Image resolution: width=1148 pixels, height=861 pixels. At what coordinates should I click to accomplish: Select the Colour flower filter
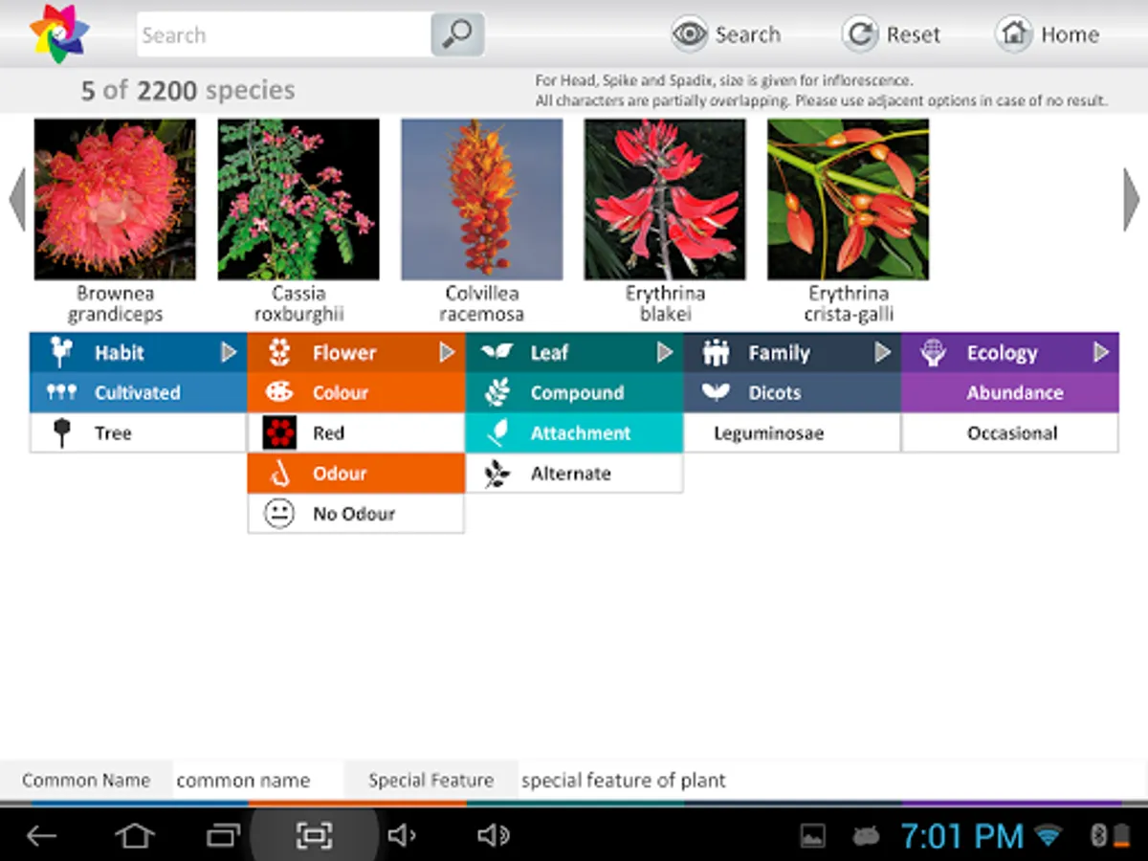point(356,393)
